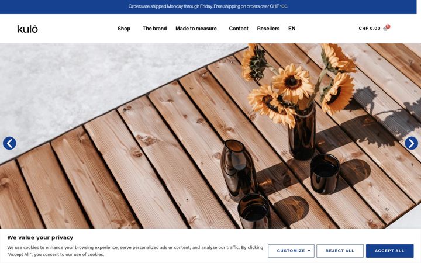Expand the Customize cookie options
This screenshot has width=421, height=263.
click(x=291, y=251)
